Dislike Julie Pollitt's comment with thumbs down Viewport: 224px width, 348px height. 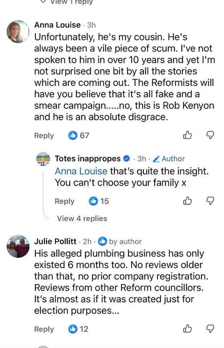[x=210, y=329]
